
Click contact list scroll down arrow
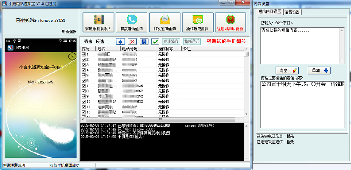tap(246, 114)
